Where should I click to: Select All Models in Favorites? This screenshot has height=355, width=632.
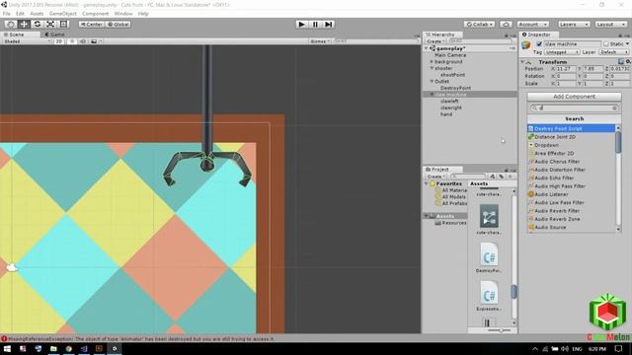click(x=453, y=197)
